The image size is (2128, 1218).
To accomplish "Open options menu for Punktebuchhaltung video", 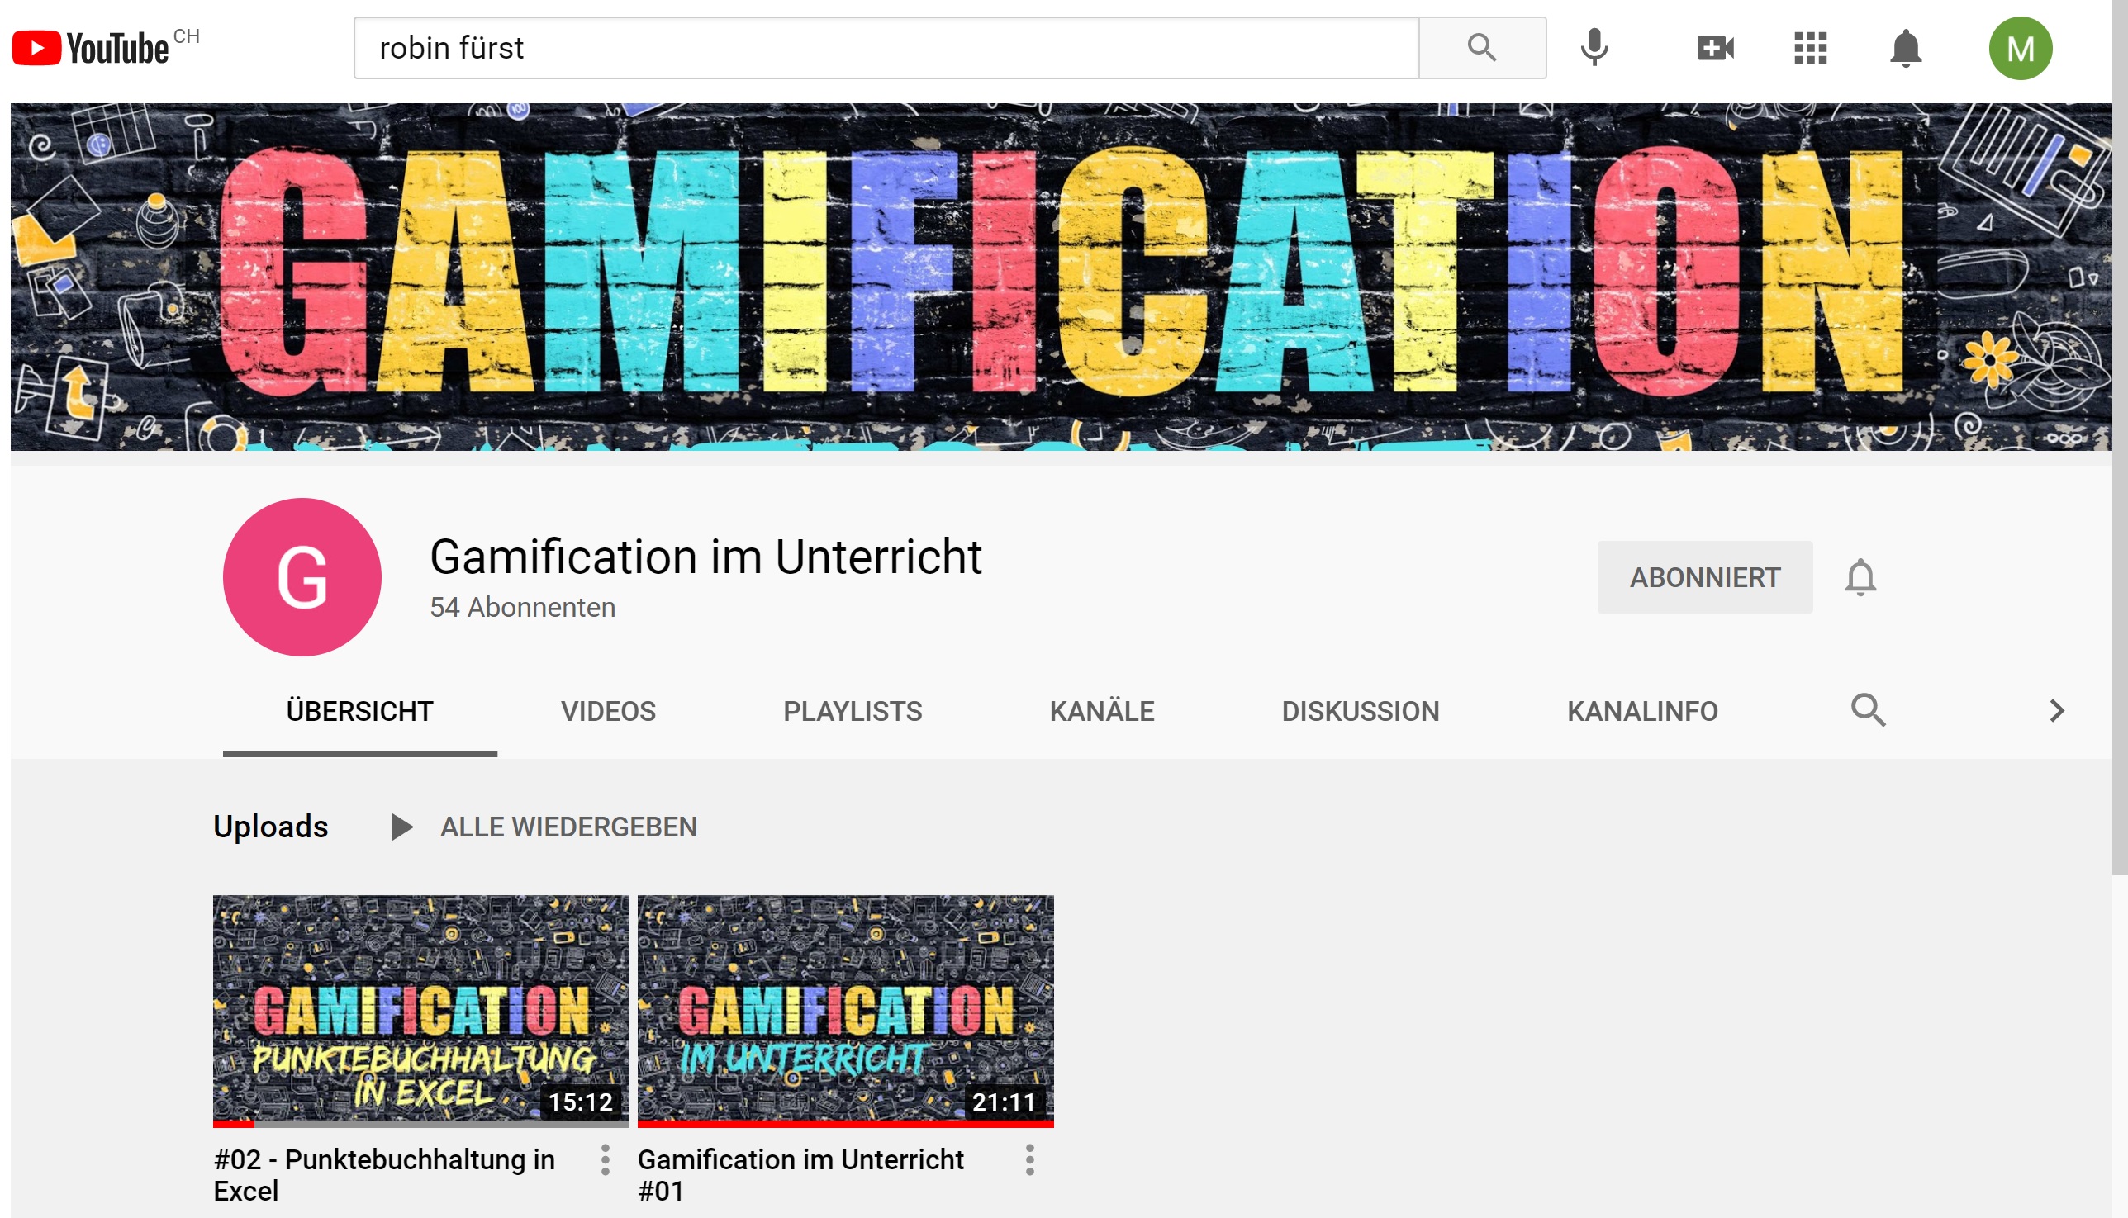I will pos(605,1159).
